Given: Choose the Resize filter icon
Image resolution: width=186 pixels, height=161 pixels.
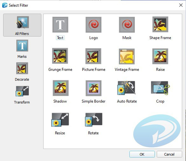Looking at the screenshot, I should coord(60,120).
